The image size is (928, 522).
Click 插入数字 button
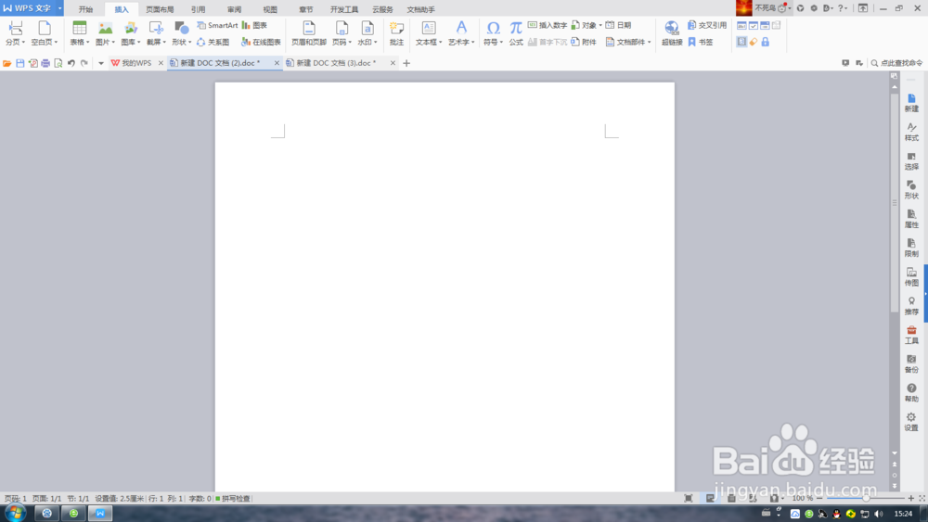click(x=548, y=25)
